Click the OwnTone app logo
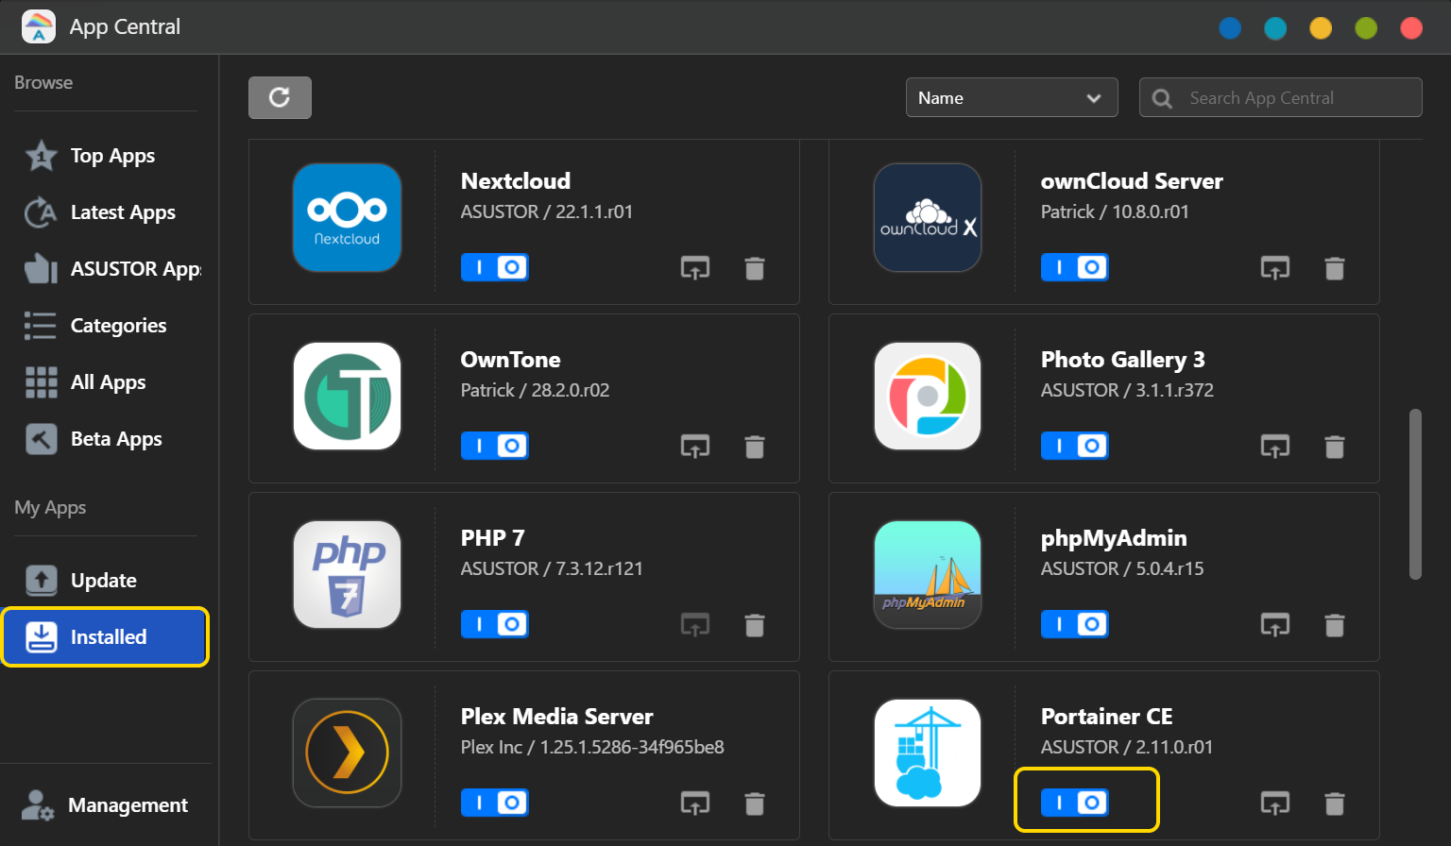Viewport: 1451px width, 846px height. point(348,396)
